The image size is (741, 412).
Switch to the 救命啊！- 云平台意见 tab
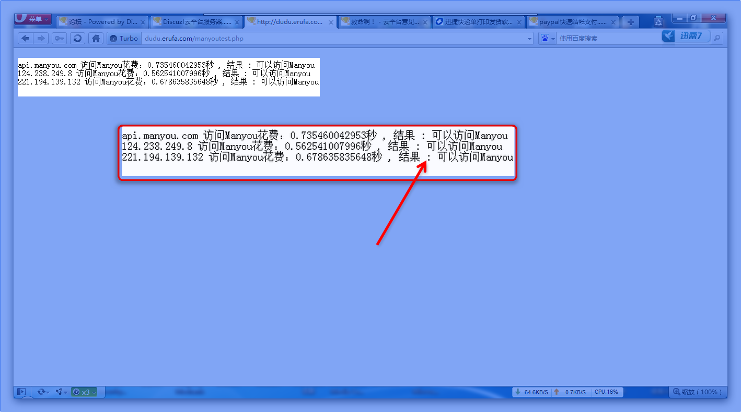385,22
